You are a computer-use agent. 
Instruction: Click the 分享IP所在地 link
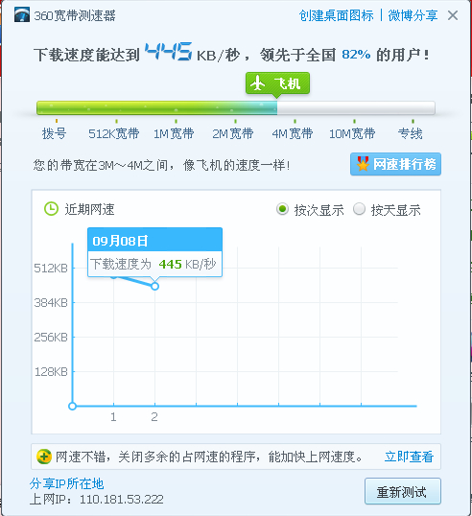click(66, 483)
